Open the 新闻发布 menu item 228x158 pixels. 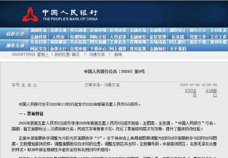coord(39,30)
